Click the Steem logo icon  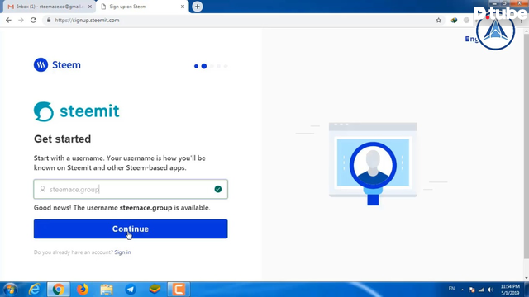[x=41, y=64]
